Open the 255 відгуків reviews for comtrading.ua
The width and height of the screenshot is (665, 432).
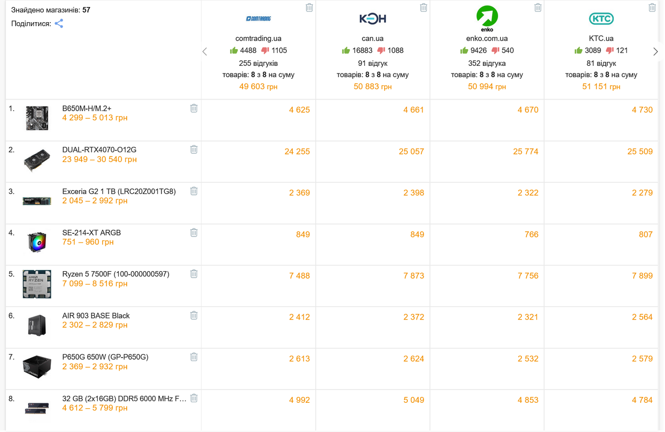coord(258,63)
